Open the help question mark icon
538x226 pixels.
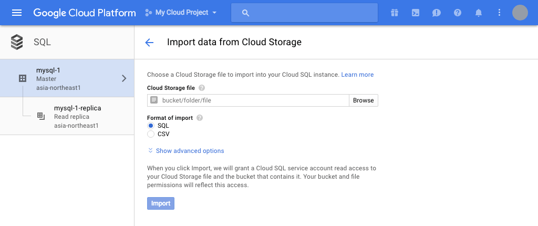point(458,13)
